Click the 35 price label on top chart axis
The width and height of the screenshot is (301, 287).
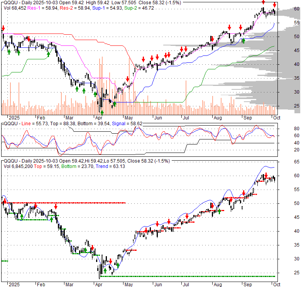pos(297,78)
